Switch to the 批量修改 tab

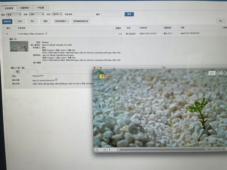[25, 8]
